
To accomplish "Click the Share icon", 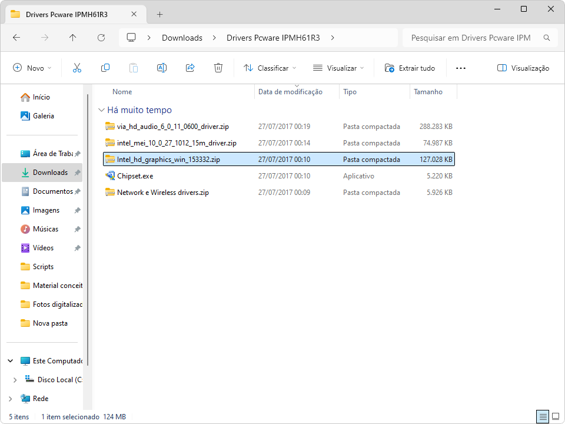I will [x=190, y=68].
